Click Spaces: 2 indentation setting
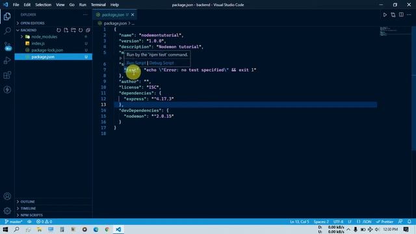Image resolution: width=416 pixels, height=234 pixels. [x=321, y=222]
